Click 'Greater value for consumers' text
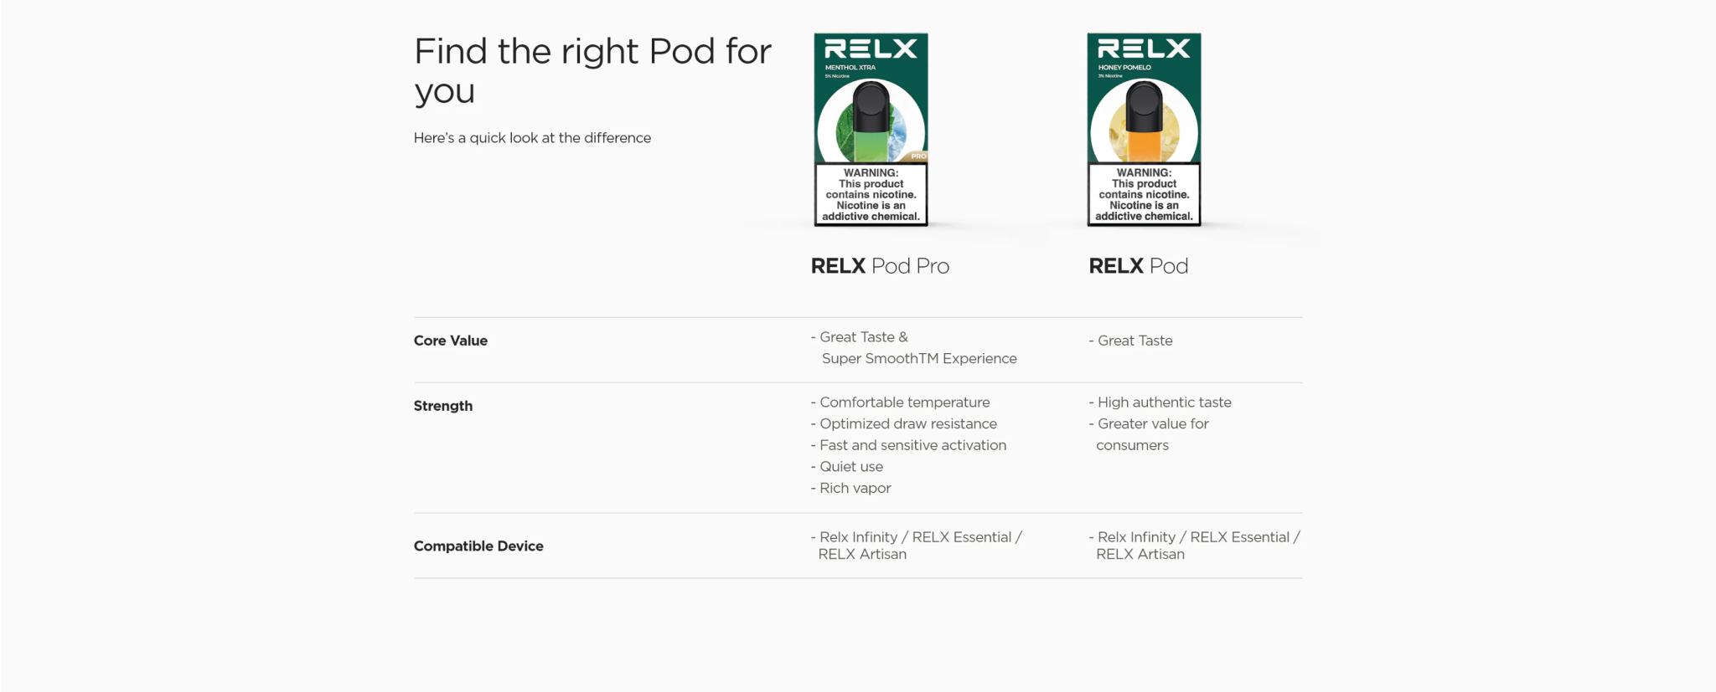Viewport: 1716px width, 692px height. click(1153, 434)
